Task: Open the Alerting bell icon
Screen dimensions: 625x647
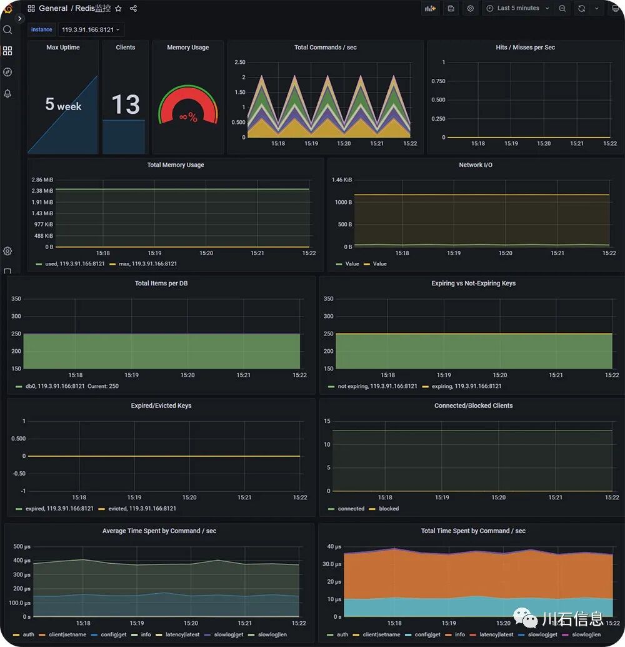Action: coord(7,94)
